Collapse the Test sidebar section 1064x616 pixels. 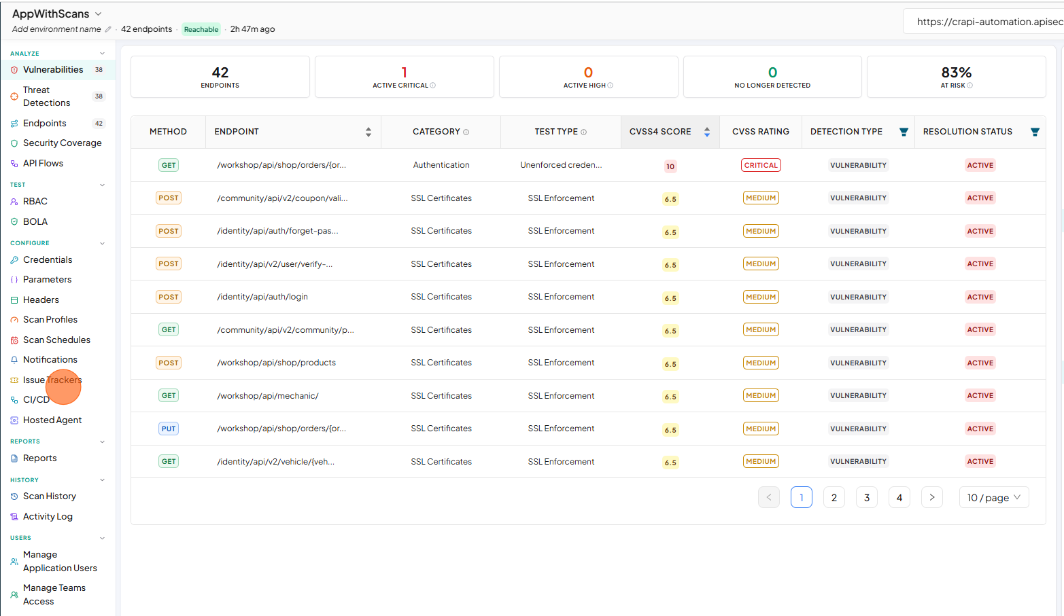(103, 185)
